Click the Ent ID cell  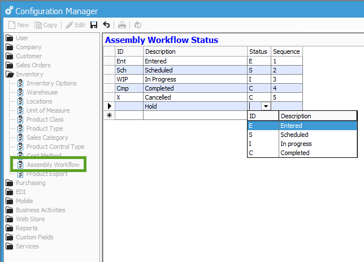129,61
